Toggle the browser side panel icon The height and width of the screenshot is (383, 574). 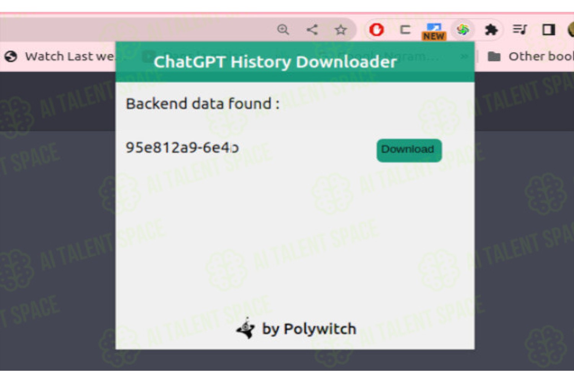tap(549, 29)
